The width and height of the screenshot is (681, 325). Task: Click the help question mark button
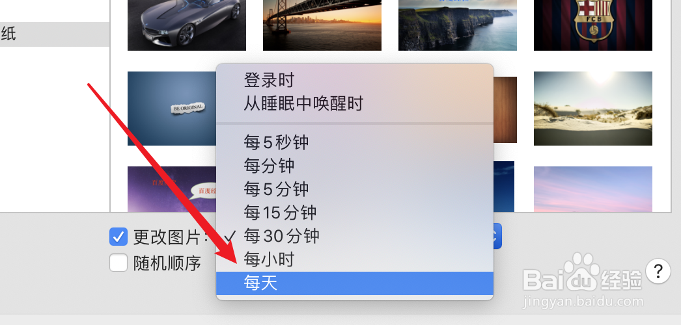tap(658, 271)
